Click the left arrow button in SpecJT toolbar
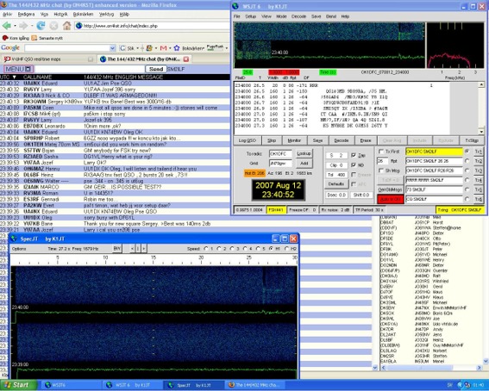Image resolution: width=489 pixels, height=391 pixels. coord(132,248)
